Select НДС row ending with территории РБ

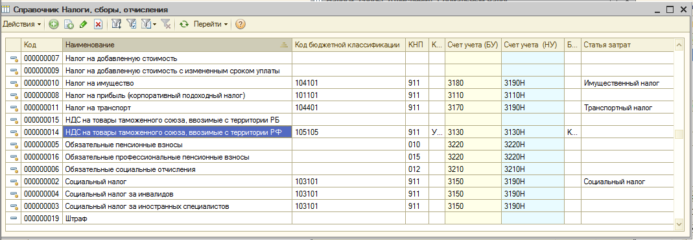(x=177, y=120)
